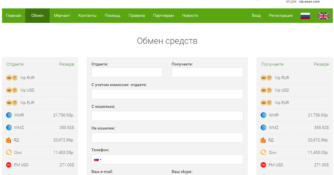The image size is (334, 175).
Task: Focus the С кошелька input field
Action: point(167,116)
